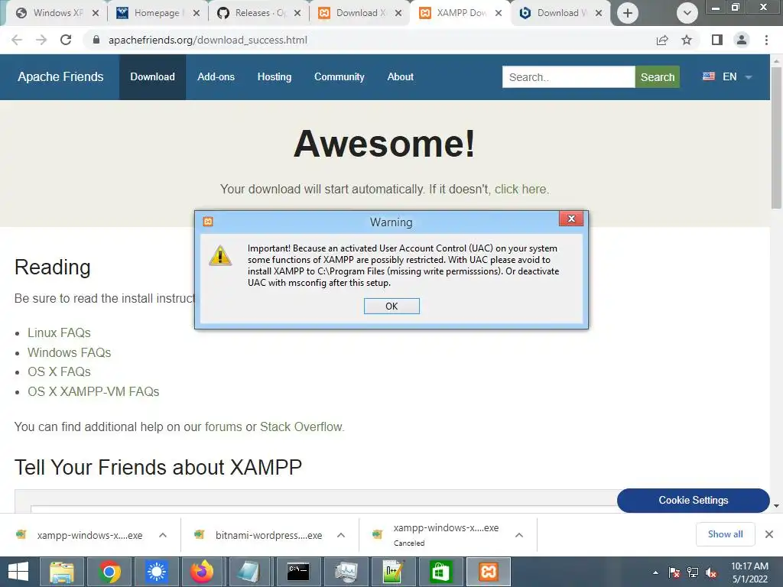Open a new tab with the plus button
The image size is (783, 587).
click(628, 13)
